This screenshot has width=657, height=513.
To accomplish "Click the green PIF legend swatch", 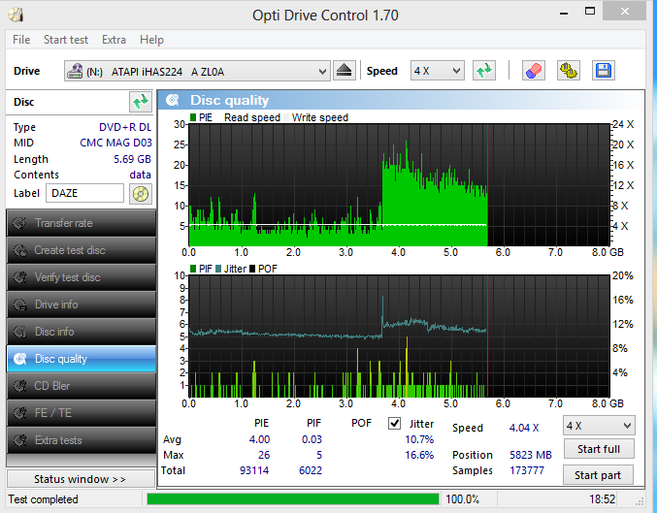I will point(193,269).
